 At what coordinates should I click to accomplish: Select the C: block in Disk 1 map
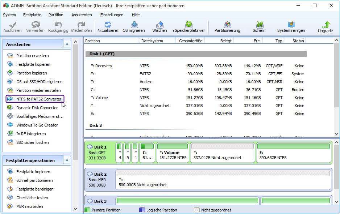pyautogui.click(x=147, y=153)
